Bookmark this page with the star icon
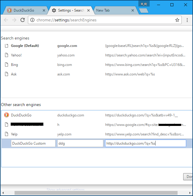 (177, 20)
